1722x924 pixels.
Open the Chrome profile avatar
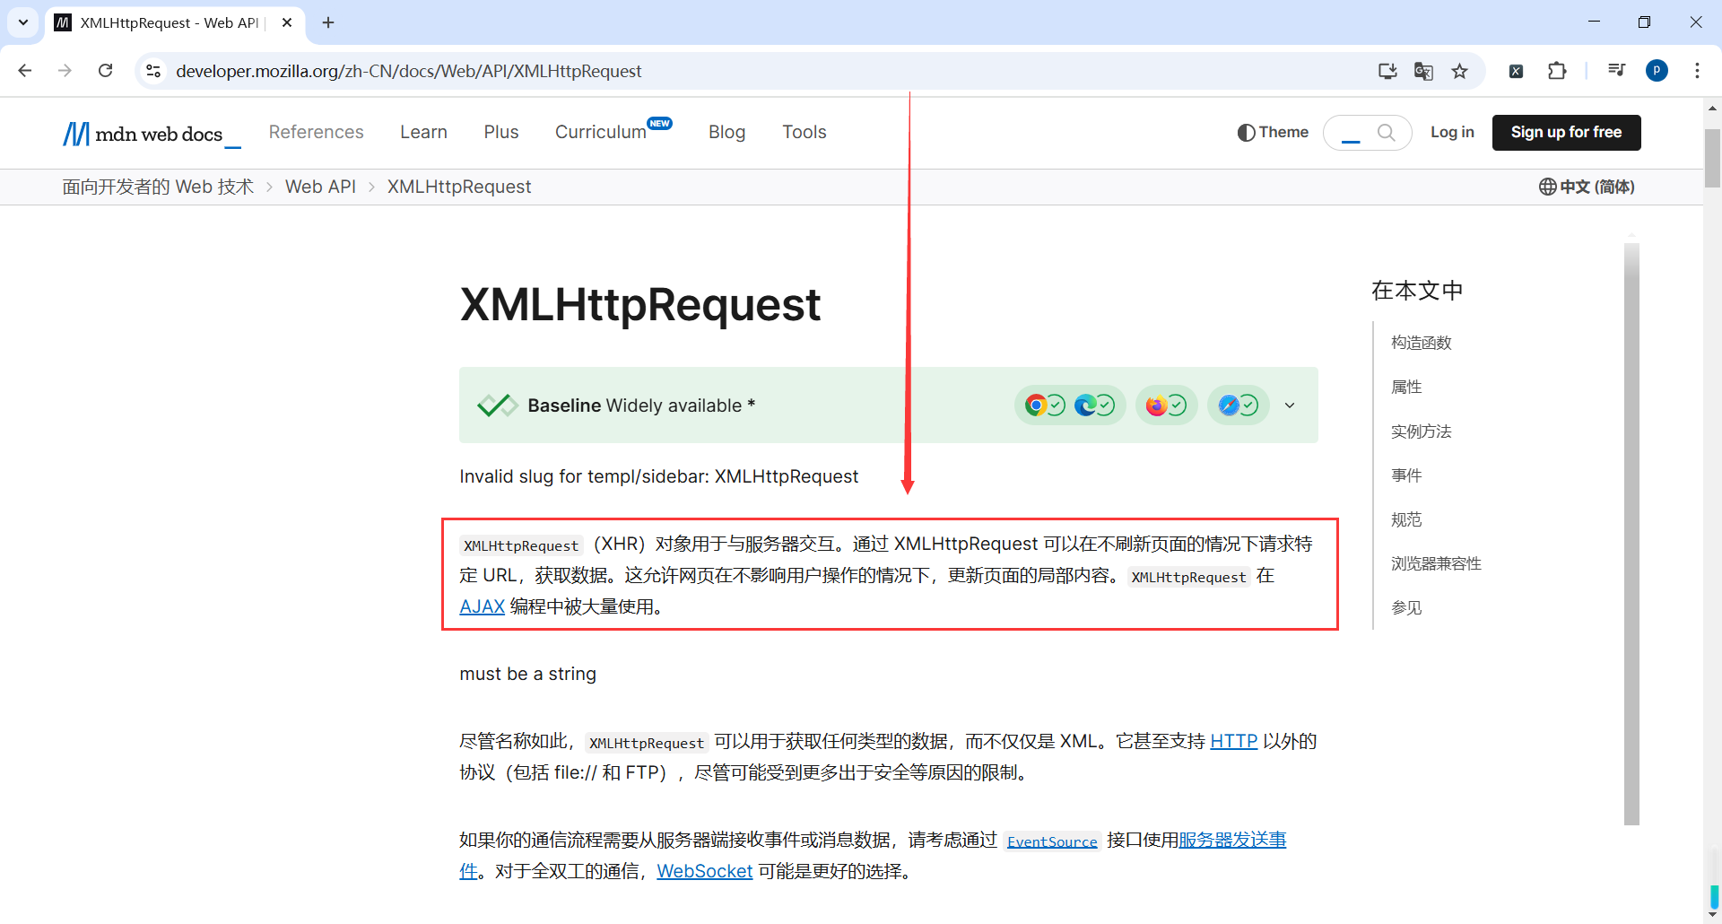click(x=1657, y=71)
